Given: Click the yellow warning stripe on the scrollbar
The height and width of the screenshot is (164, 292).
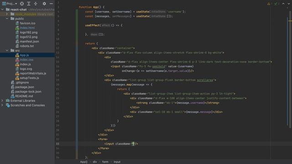Looking at the screenshot, I should click(x=290, y=21).
